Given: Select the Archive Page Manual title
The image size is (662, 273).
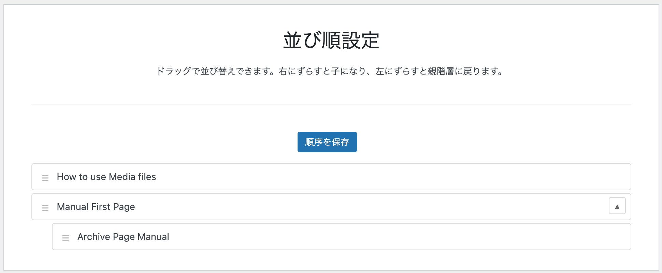Looking at the screenshot, I should (123, 237).
